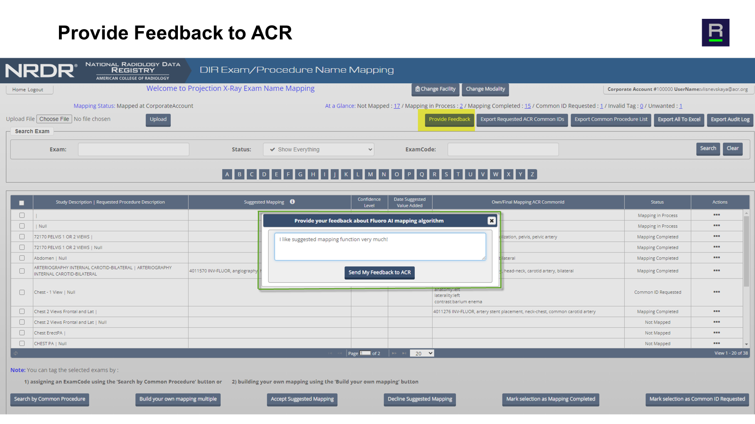Click Export Common Procedure List
This screenshot has height=424, width=755.
coord(611,120)
